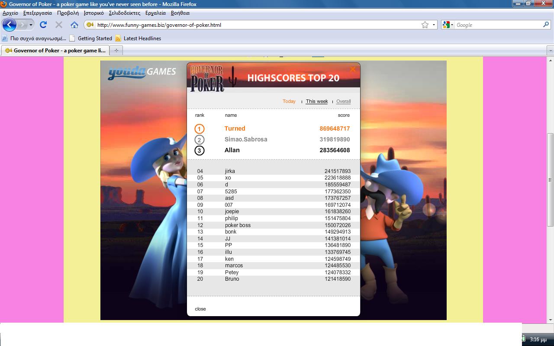Open the history dropdown beside Forward arrow
The height and width of the screenshot is (346, 554).
tap(31, 25)
